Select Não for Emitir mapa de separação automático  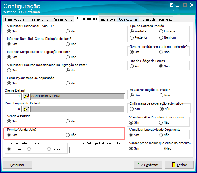165,109
